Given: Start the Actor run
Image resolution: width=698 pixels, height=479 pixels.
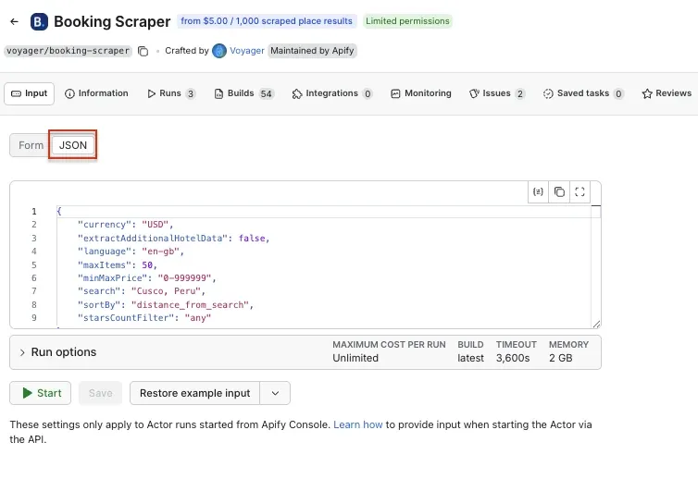Looking at the screenshot, I should pyautogui.click(x=41, y=393).
